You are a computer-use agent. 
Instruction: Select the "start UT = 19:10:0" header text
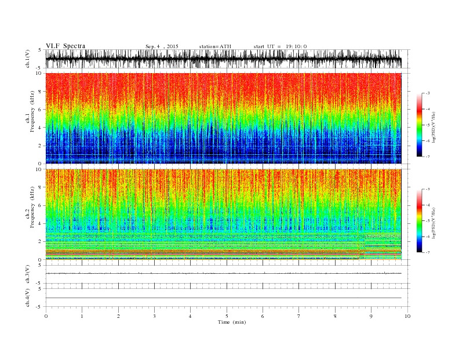click(x=280, y=46)
